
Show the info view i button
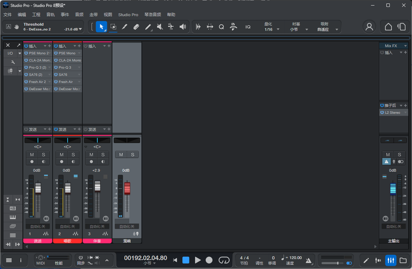coord(21,260)
